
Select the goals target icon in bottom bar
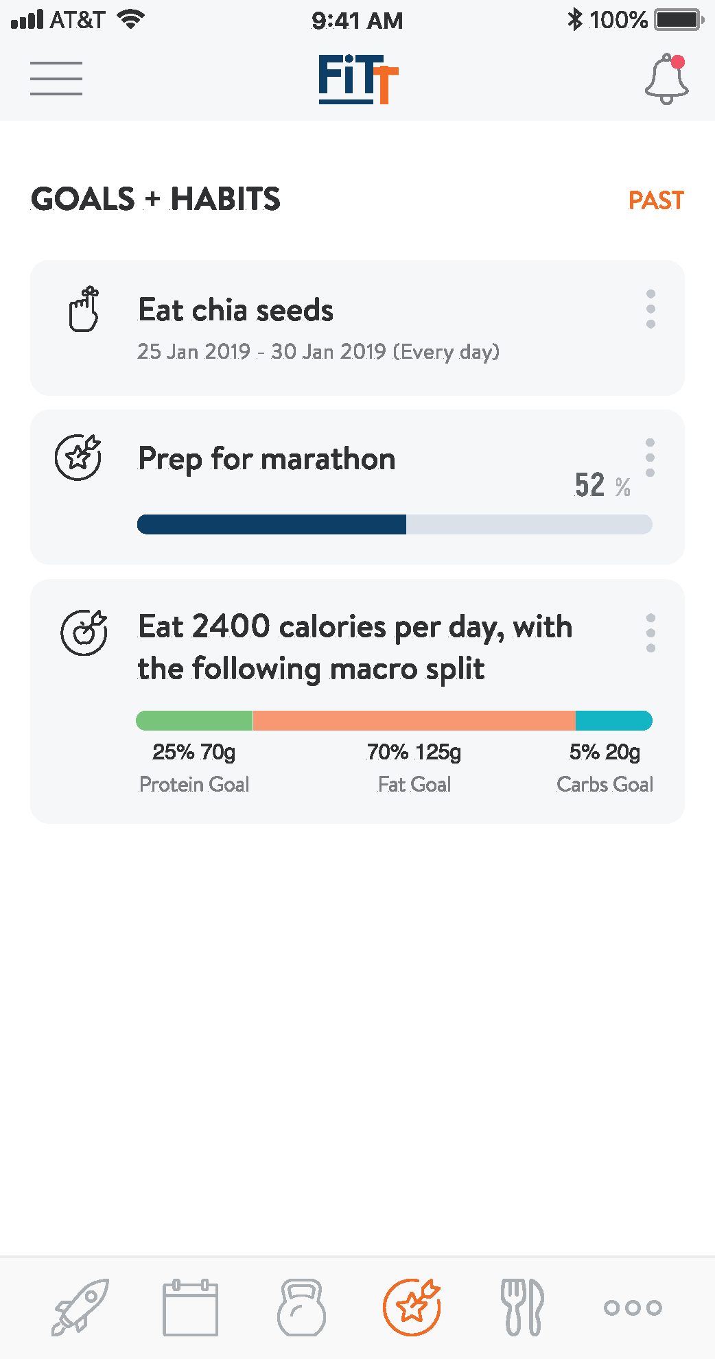coord(412,1307)
